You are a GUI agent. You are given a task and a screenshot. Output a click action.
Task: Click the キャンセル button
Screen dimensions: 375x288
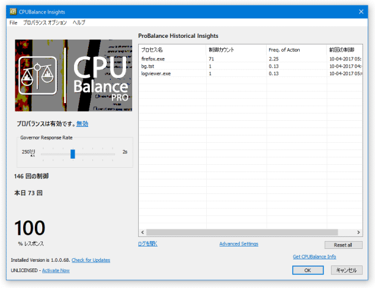click(346, 270)
